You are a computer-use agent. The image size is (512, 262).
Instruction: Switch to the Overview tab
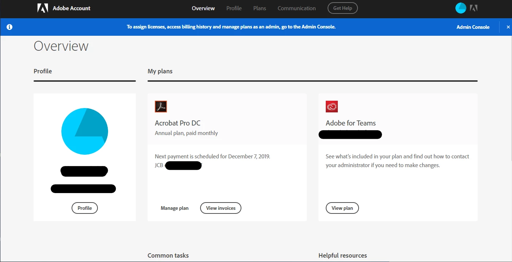coord(203,8)
